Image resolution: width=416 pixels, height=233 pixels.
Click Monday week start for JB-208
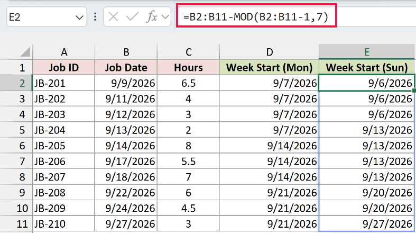pyautogui.click(x=269, y=193)
